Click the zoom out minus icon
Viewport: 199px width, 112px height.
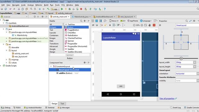(134, 25)
